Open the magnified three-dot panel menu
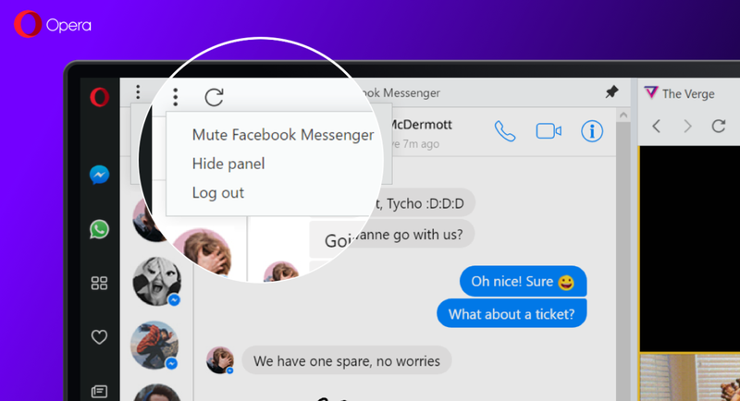Viewport: 740px width, 401px height. click(x=176, y=97)
